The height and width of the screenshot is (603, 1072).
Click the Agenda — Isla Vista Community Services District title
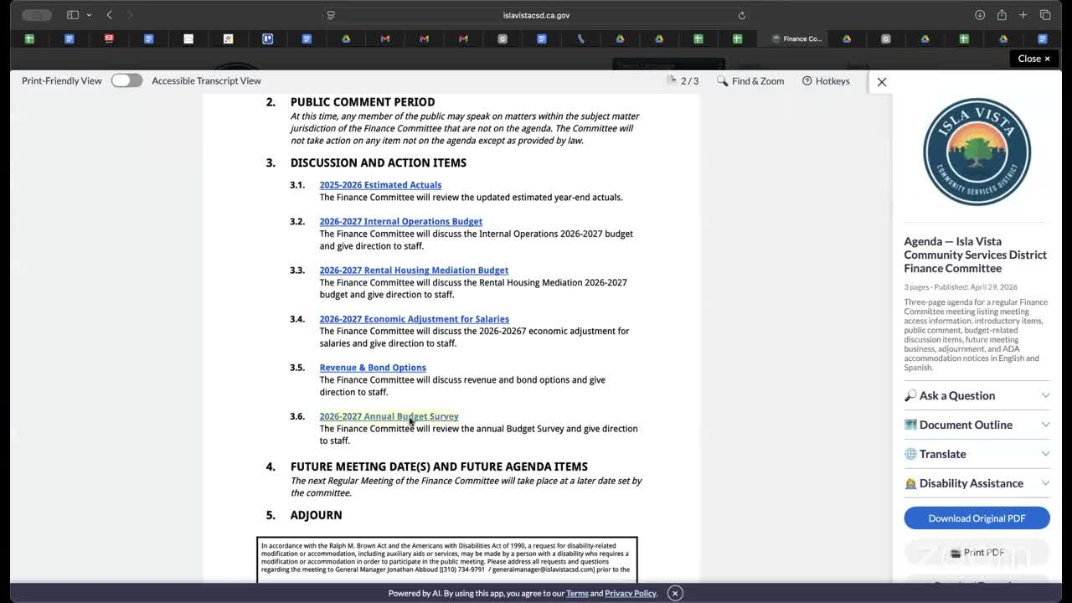coord(975,255)
